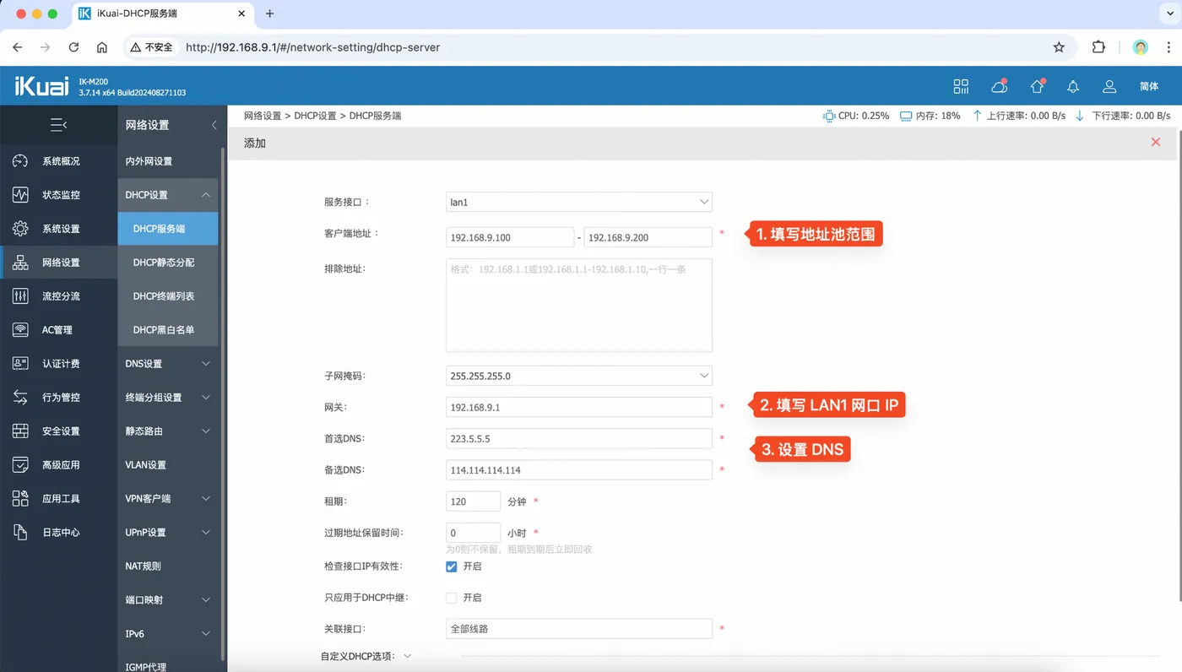The image size is (1182, 672).
Task: Expand the 端口映射 submenu
Action: [x=205, y=600]
